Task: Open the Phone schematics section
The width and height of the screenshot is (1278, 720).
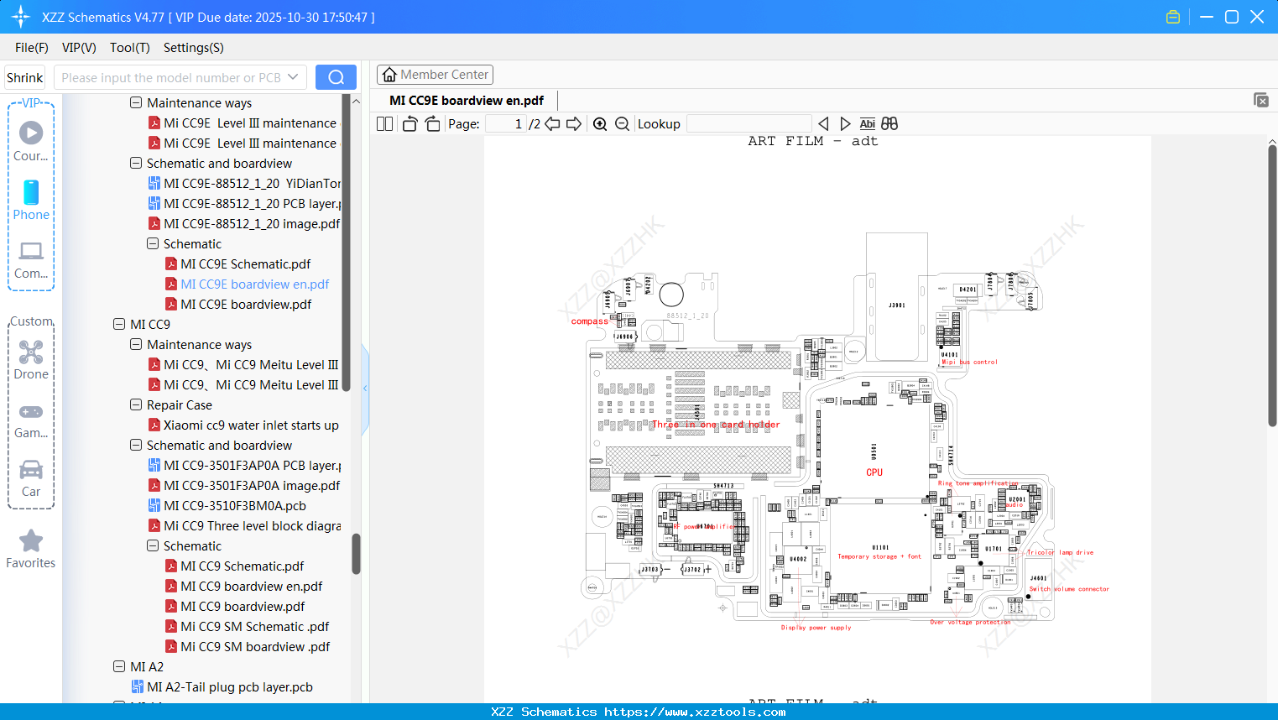Action: 30,200
